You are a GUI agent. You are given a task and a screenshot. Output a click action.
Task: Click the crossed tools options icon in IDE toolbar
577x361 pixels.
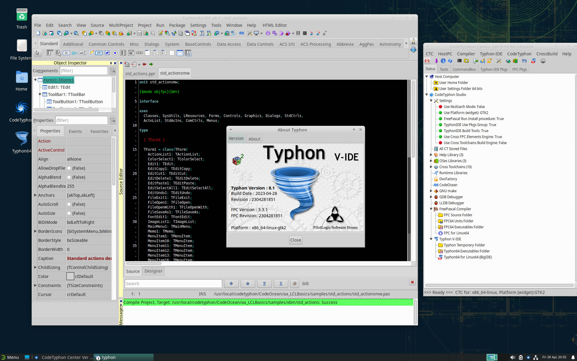(249, 33)
